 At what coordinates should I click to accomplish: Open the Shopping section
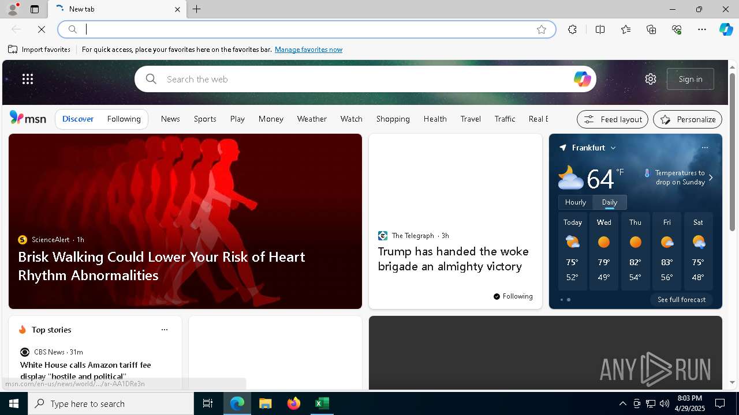[x=393, y=119]
